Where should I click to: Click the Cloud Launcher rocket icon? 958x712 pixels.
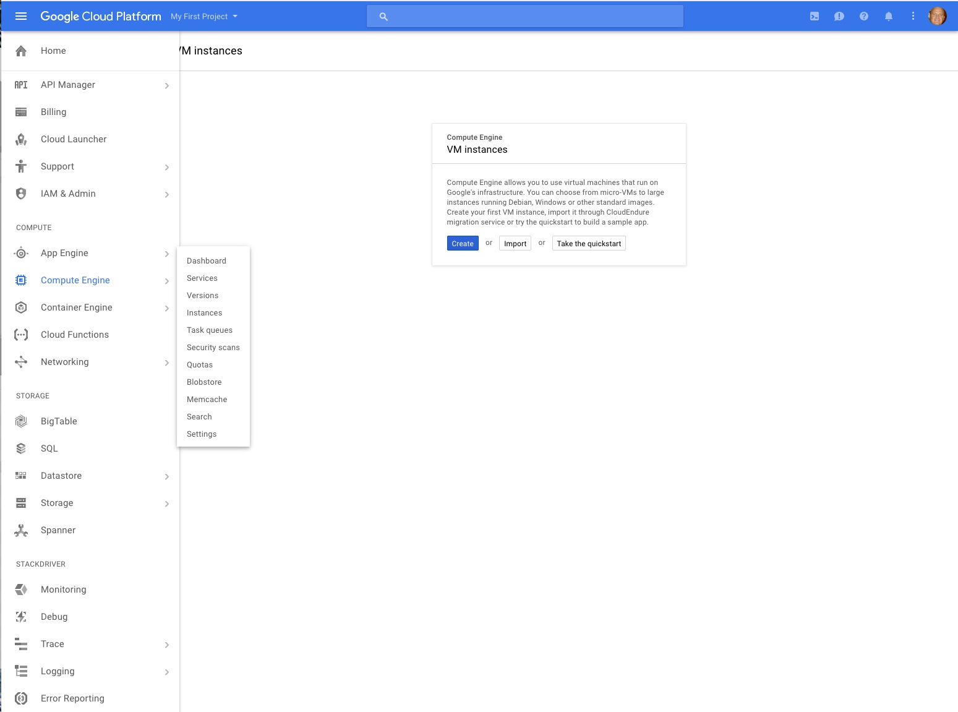[21, 139]
